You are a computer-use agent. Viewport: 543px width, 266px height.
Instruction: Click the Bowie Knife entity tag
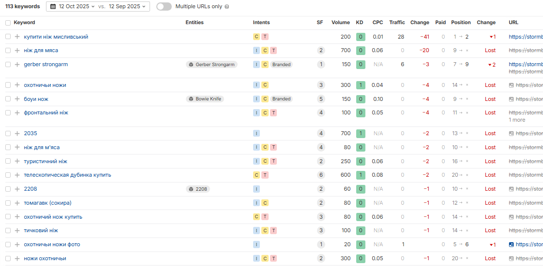[x=205, y=99]
